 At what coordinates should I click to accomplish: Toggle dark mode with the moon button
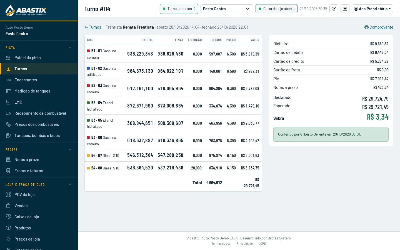(x=334, y=9)
